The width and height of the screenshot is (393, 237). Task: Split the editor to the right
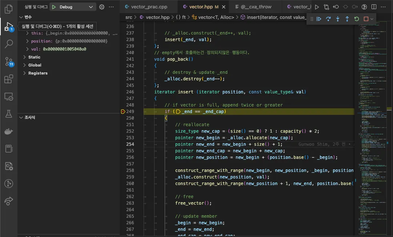click(x=374, y=7)
